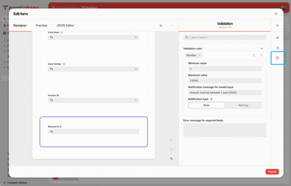291x186 pixels.
Task: Open the Invoice ID dropdown
Action: pyautogui.click(x=93, y=100)
